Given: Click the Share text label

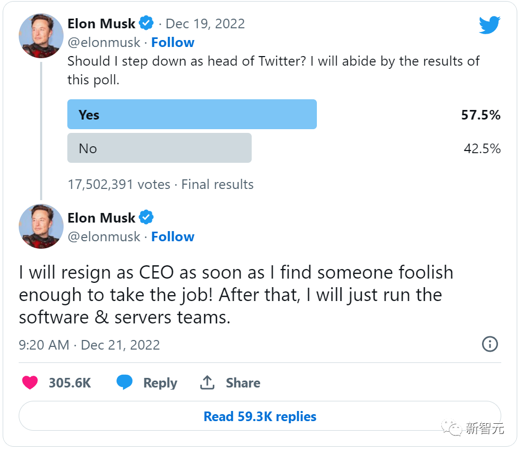Looking at the screenshot, I should 243,383.
